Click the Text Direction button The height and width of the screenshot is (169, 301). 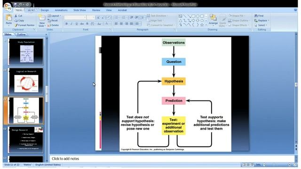(157, 15)
